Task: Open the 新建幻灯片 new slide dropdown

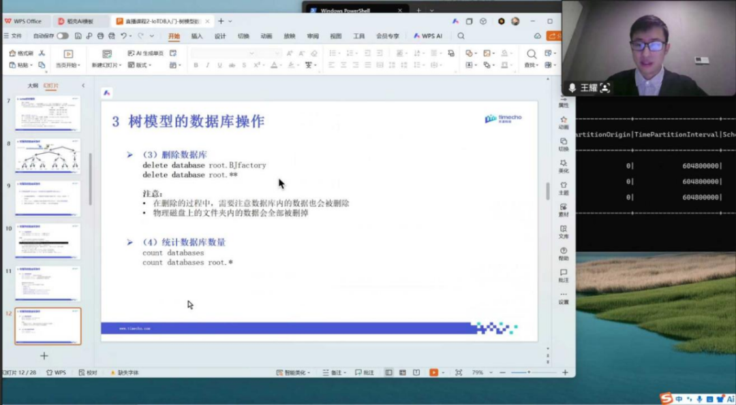Action: 106,59
